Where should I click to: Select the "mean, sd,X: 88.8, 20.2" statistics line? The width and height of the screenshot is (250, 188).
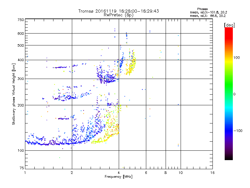[x=208, y=16]
